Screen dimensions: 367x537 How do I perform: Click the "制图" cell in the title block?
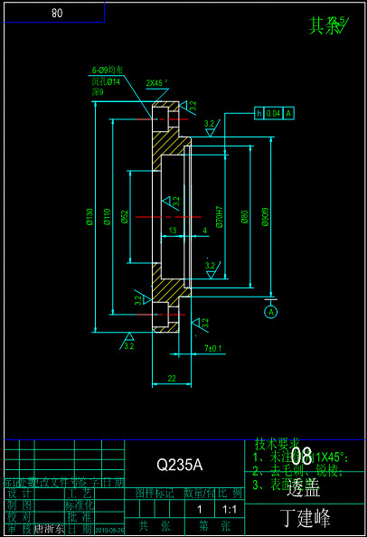tap(19, 505)
